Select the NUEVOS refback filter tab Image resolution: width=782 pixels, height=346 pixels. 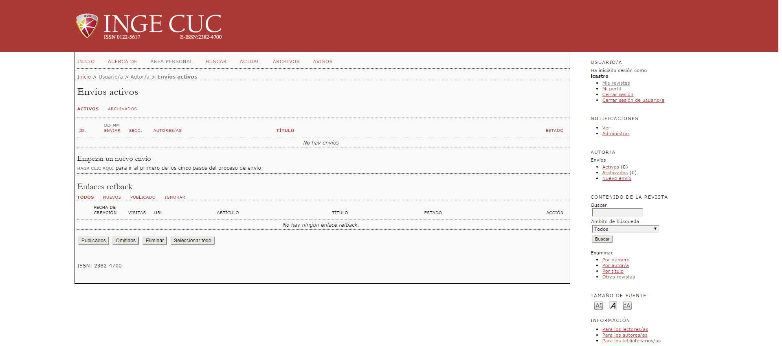tap(112, 197)
